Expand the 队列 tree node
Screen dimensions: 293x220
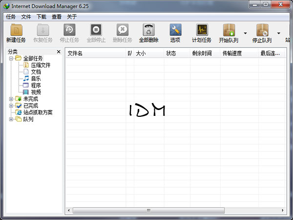pyautogui.click(x=11, y=119)
